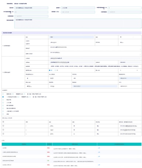Screen dimensions: 142x168
Task: Focus the top-right numeric field containing 3
Action: click(125, 8)
